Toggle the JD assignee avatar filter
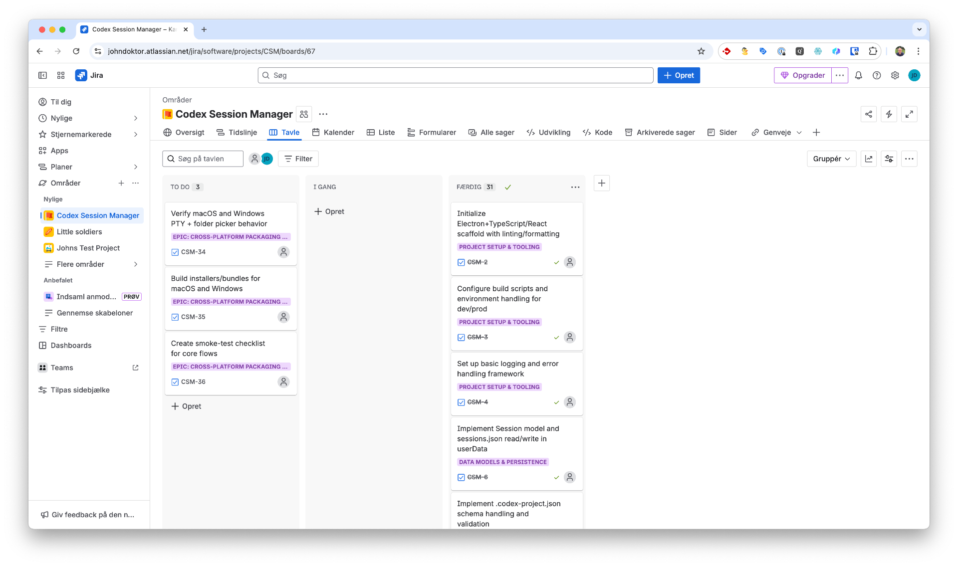The height and width of the screenshot is (566, 958). tap(267, 159)
